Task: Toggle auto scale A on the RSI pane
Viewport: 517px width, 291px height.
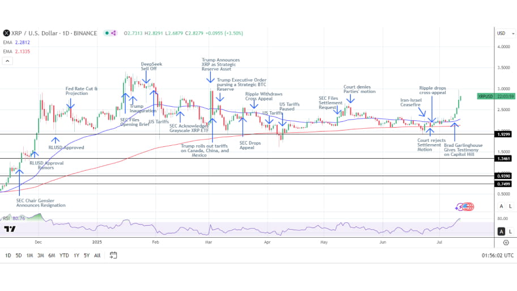Action: coord(501,231)
